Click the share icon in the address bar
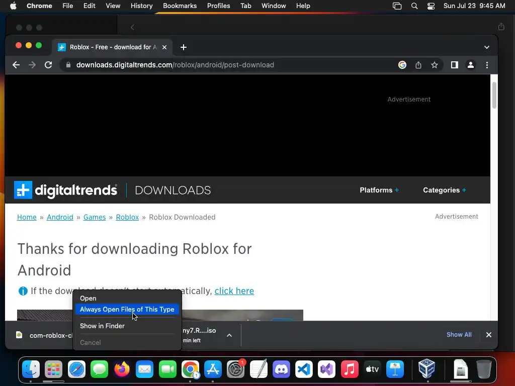The width and height of the screenshot is (515, 386). 418,65
